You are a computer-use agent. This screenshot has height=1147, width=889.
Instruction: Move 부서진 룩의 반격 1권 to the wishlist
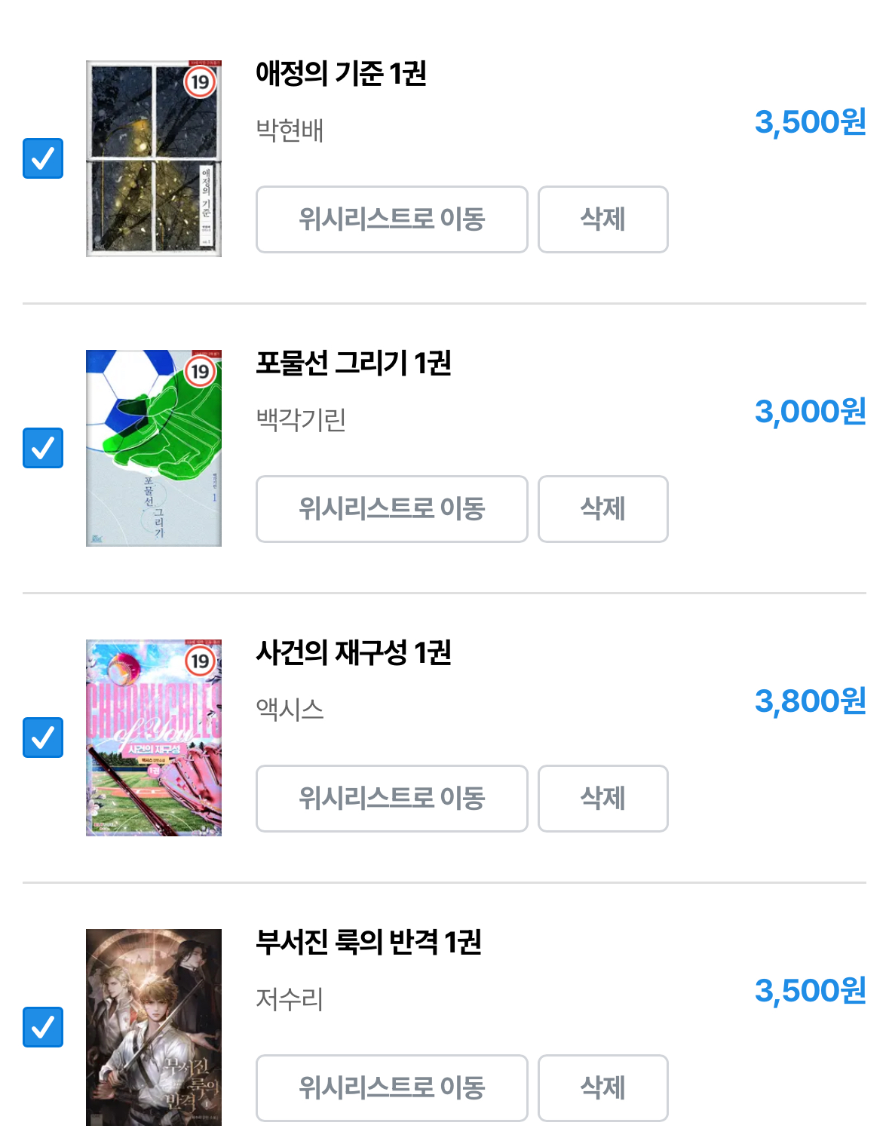(392, 1088)
